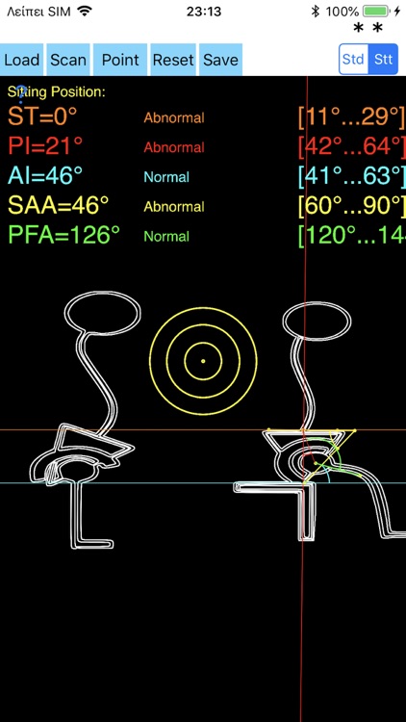
Task: Tap the Wi-Fi status icon
Action: (x=85, y=11)
